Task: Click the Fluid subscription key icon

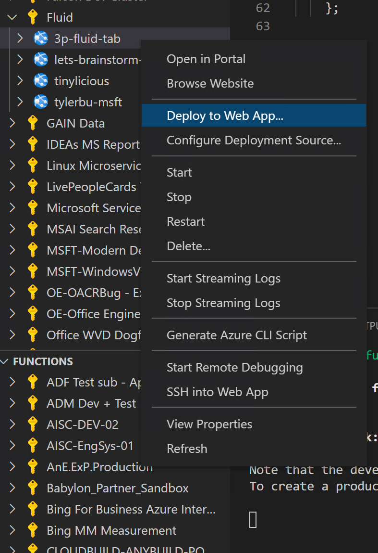Action: 33,17
